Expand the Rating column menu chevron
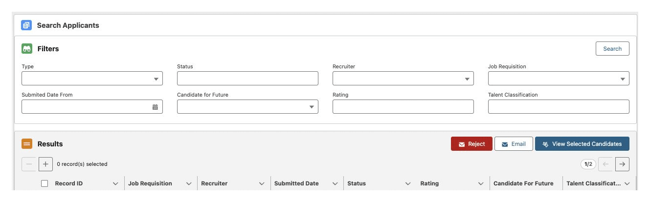This screenshot has height=202, width=650. tap(481, 184)
